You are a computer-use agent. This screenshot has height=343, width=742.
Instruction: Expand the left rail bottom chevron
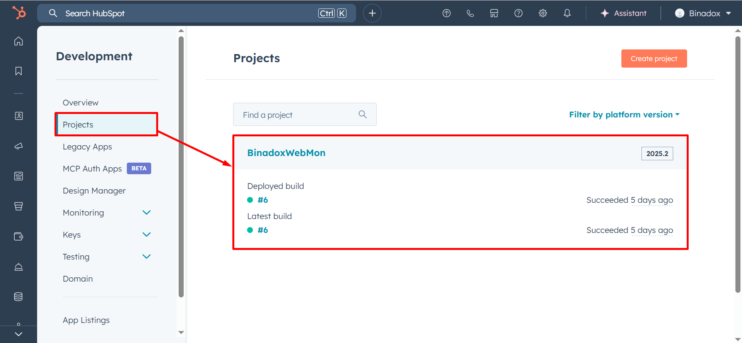(19, 334)
